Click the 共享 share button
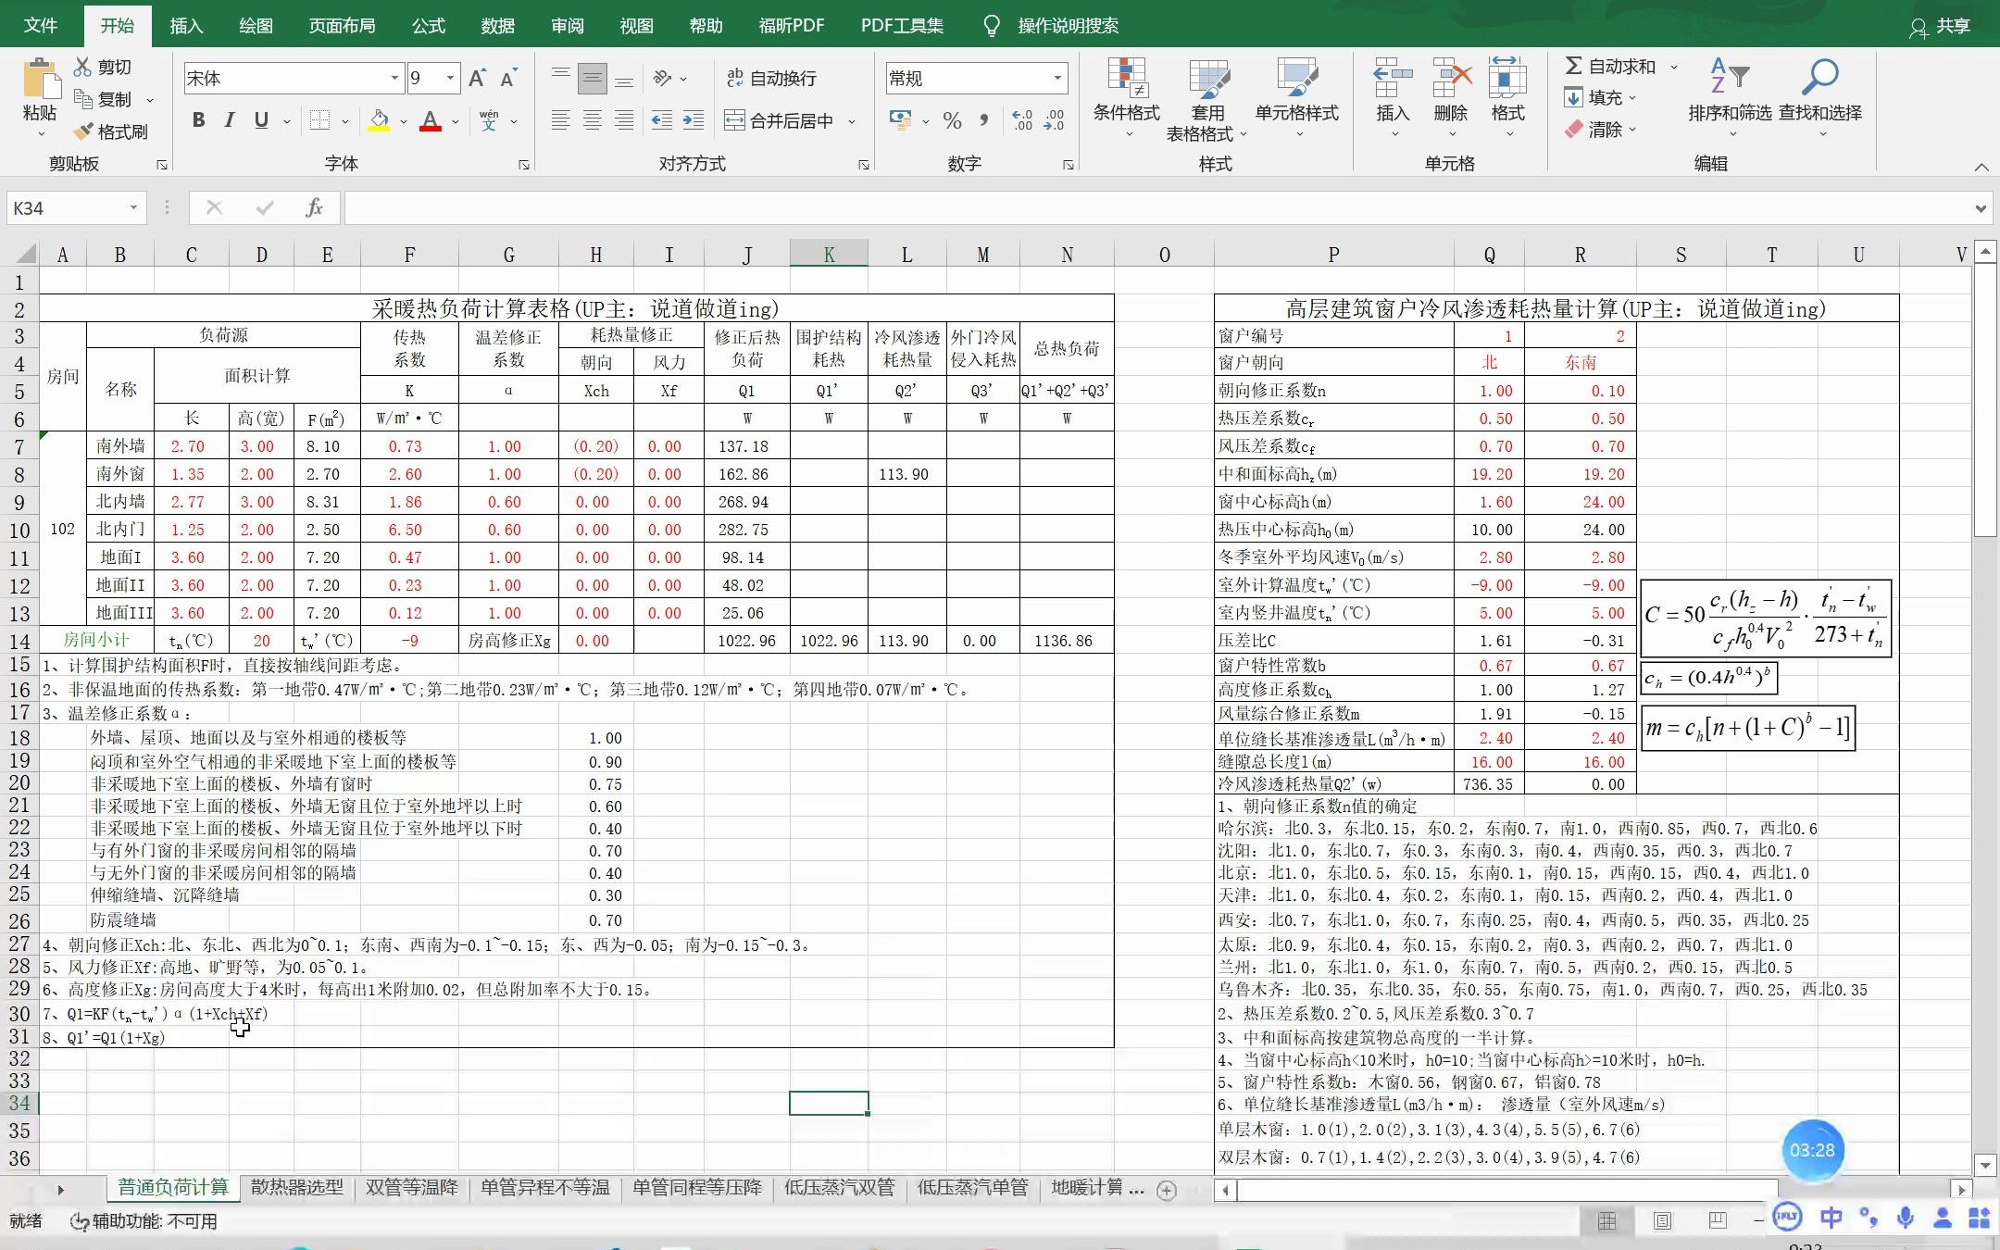 pyautogui.click(x=1941, y=25)
